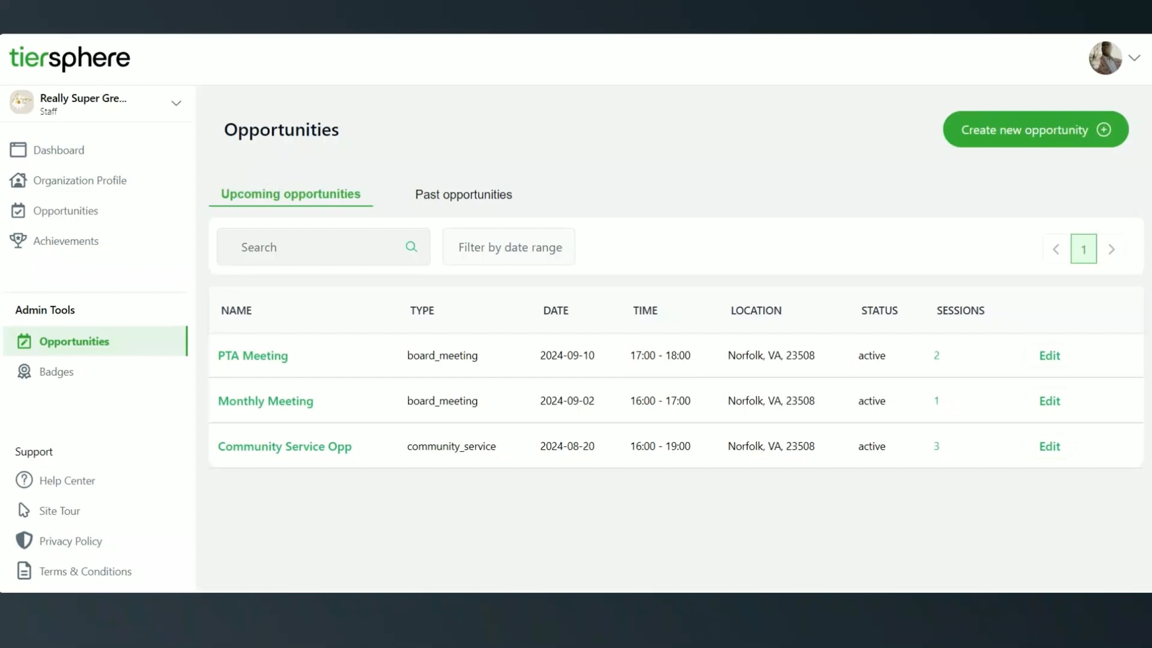The image size is (1152, 648).
Task: Click the Privacy Policy shield icon
Action: point(24,540)
